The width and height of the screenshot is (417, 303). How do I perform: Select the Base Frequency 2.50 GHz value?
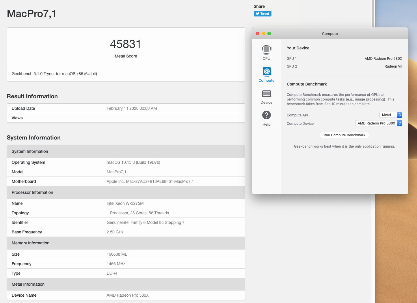115,232
